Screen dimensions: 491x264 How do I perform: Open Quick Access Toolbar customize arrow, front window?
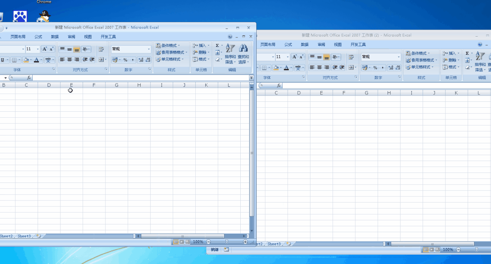[x=6, y=28]
